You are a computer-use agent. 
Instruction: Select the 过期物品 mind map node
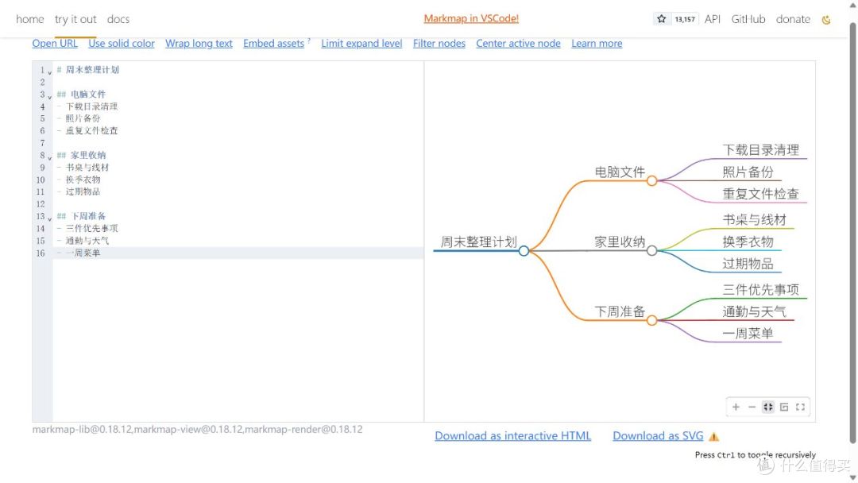748,264
